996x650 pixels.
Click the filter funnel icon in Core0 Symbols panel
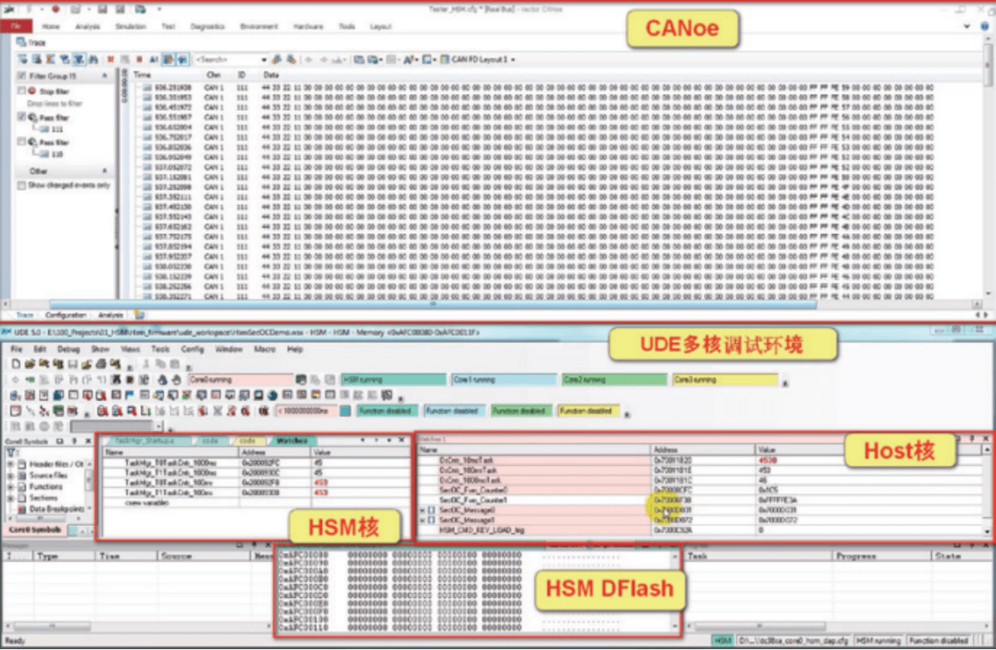12,452
